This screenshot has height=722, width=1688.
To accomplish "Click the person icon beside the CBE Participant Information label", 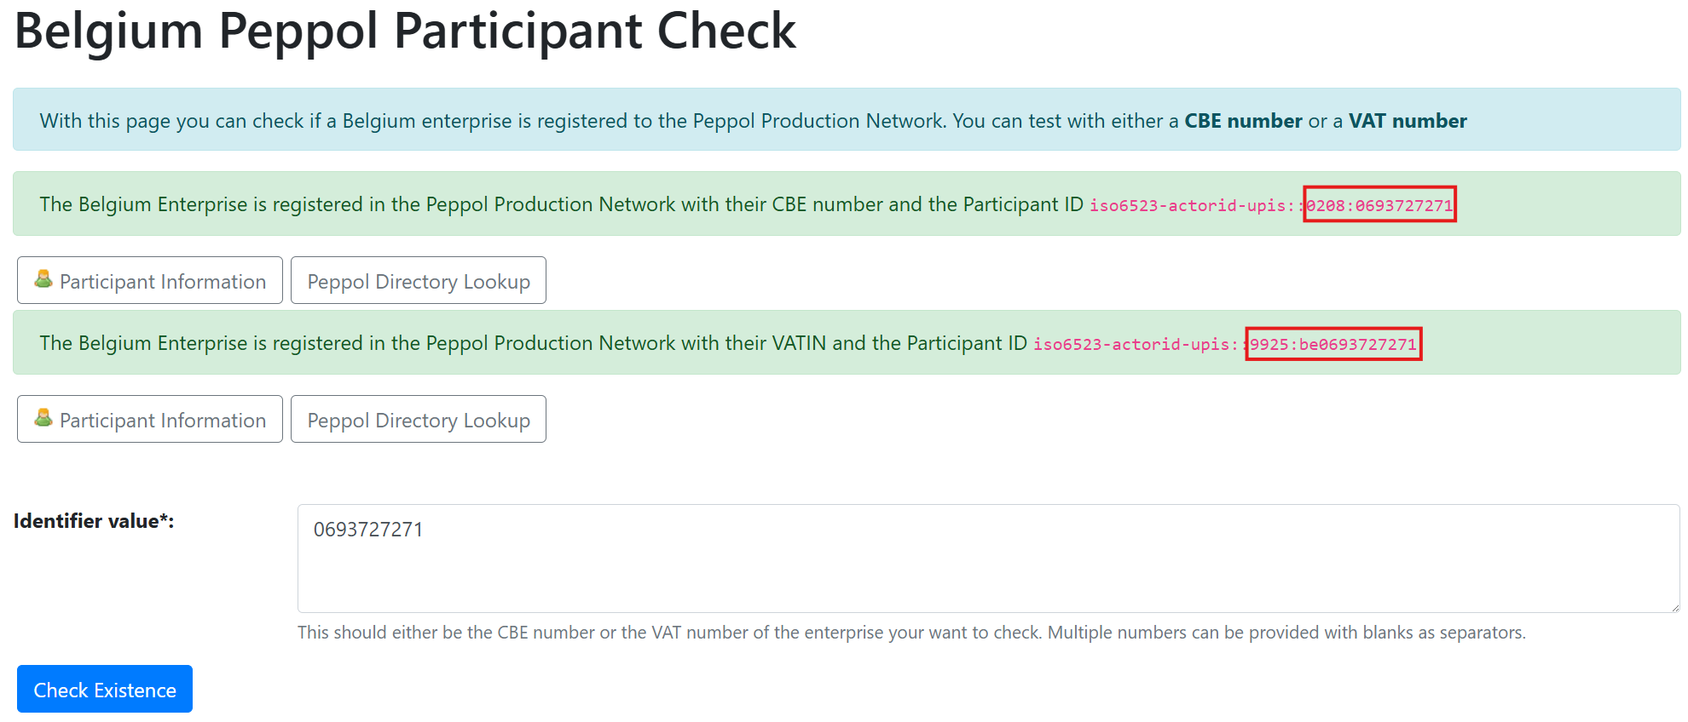I will (43, 279).
